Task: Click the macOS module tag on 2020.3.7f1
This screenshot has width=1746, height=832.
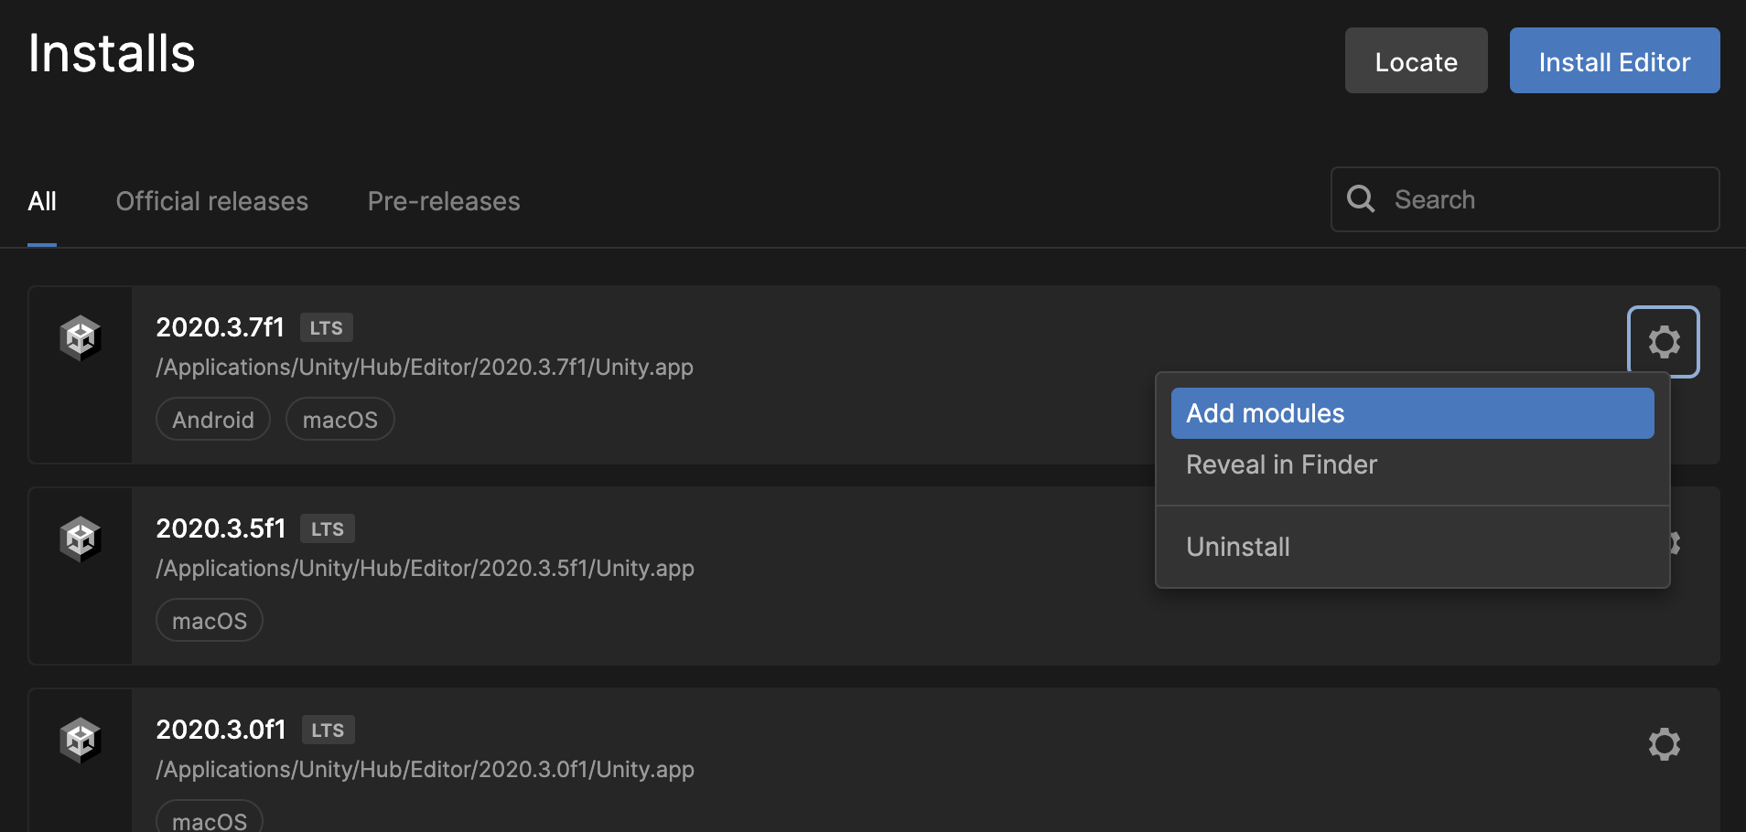Action: tap(339, 420)
